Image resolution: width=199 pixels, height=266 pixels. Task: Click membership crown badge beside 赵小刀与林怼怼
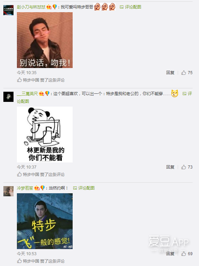49,7
